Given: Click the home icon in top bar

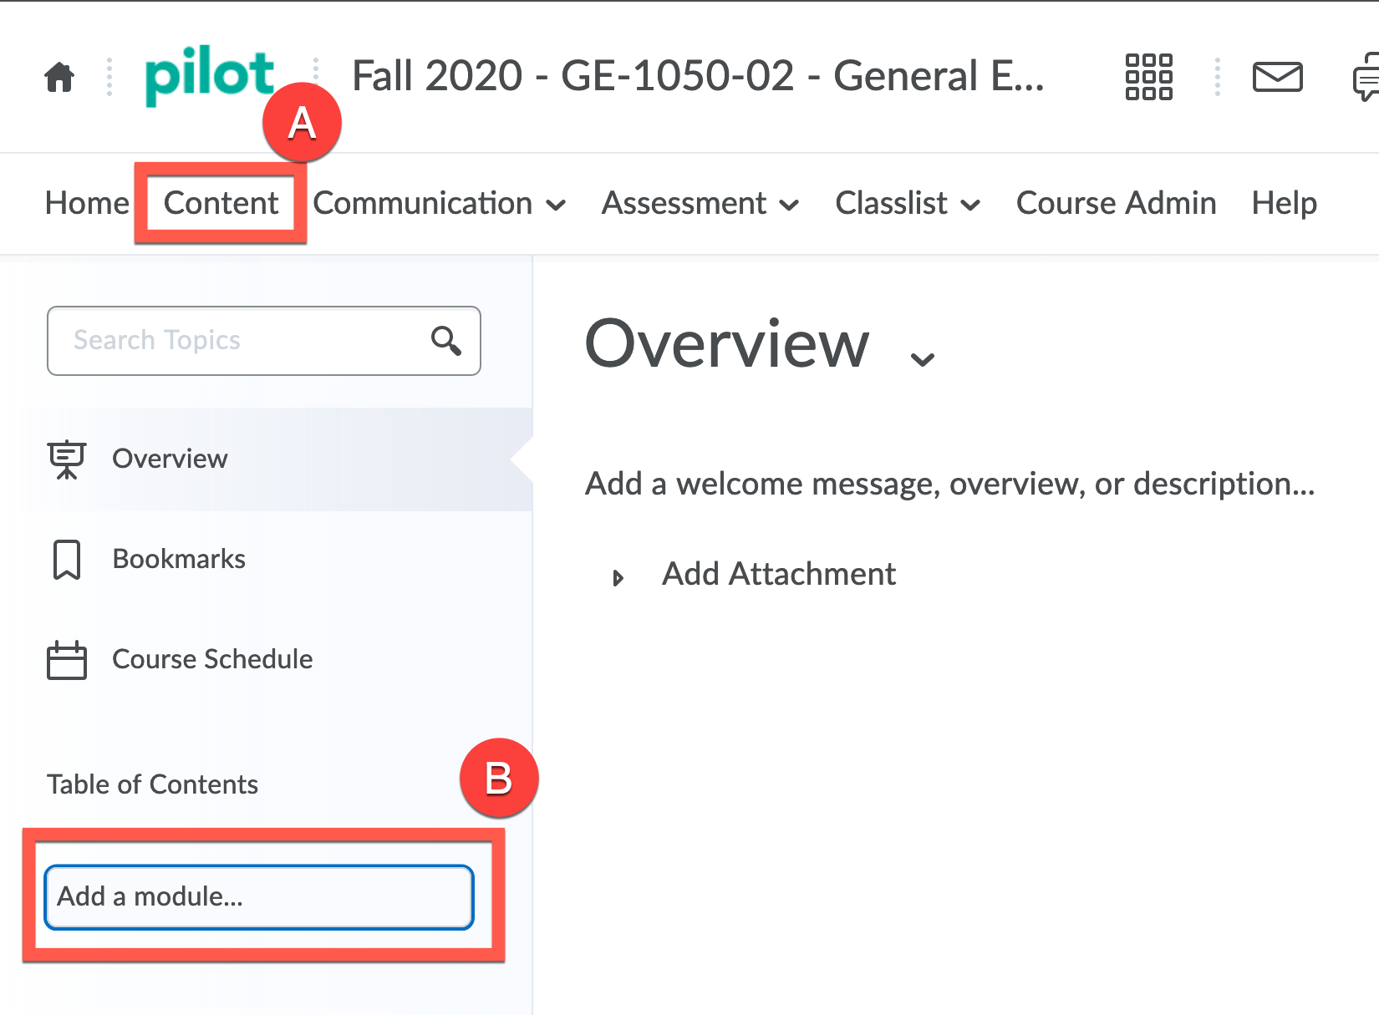Looking at the screenshot, I should click(59, 77).
